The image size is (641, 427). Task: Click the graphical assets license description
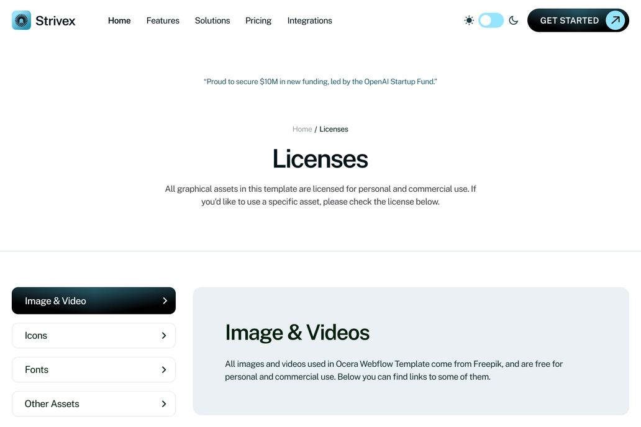tap(320, 196)
